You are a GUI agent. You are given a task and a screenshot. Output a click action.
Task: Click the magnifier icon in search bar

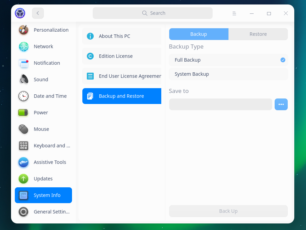[x=145, y=13]
